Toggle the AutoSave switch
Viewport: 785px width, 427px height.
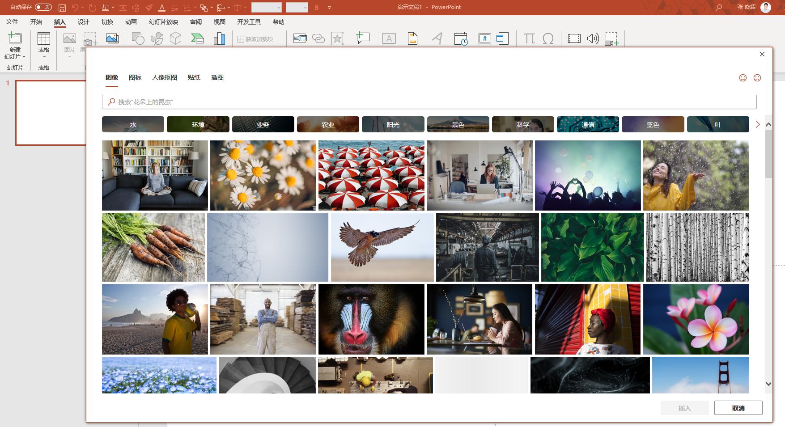click(43, 7)
